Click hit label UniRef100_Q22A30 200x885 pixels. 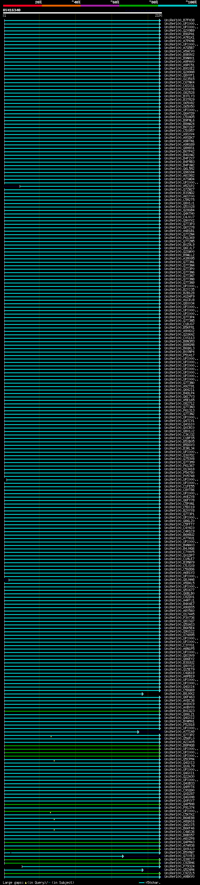[179, 776]
